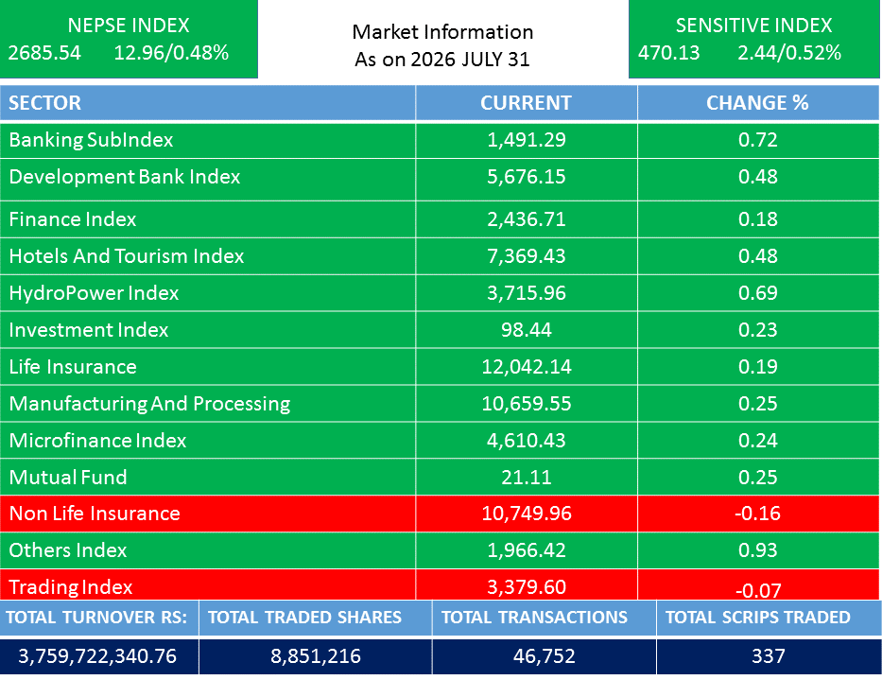Screen dimensions: 882x680
Task: Click HydroPower Index change value 0.69
Action: (x=757, y=293)
